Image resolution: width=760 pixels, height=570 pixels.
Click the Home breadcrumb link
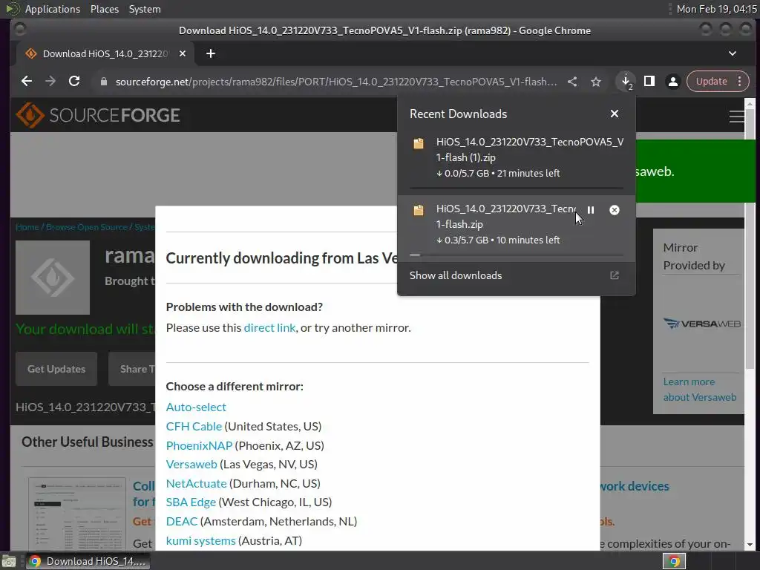(27, 227)
